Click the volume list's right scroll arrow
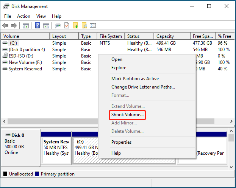 pos(231,121)
